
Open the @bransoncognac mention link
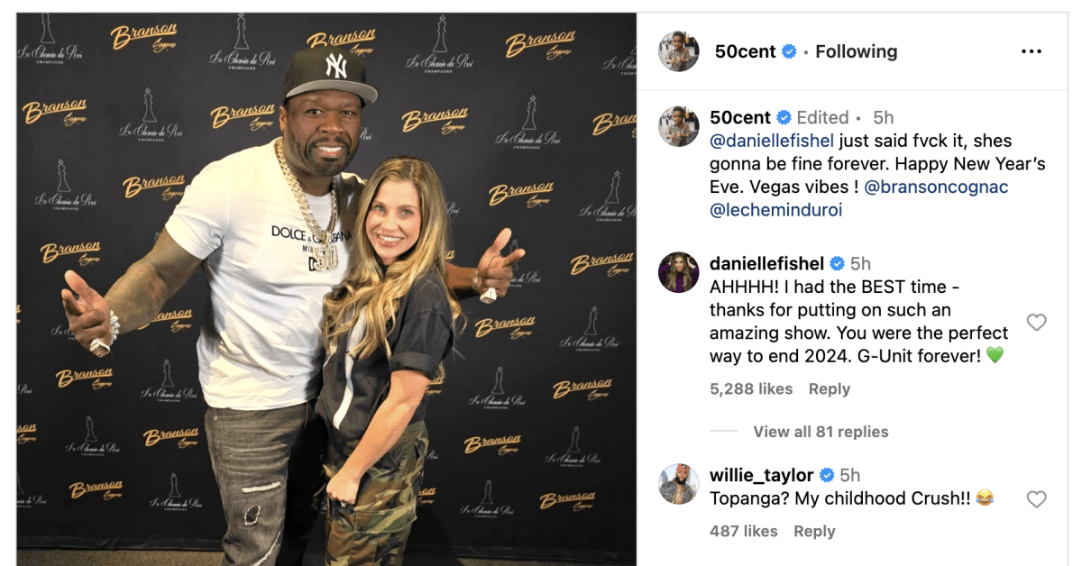pos(936,187)
